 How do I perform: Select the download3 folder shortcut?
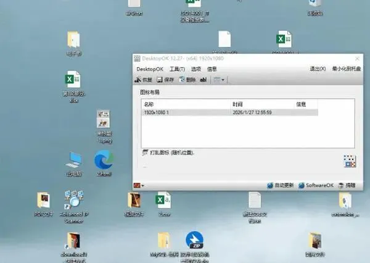tap(74, 247)
